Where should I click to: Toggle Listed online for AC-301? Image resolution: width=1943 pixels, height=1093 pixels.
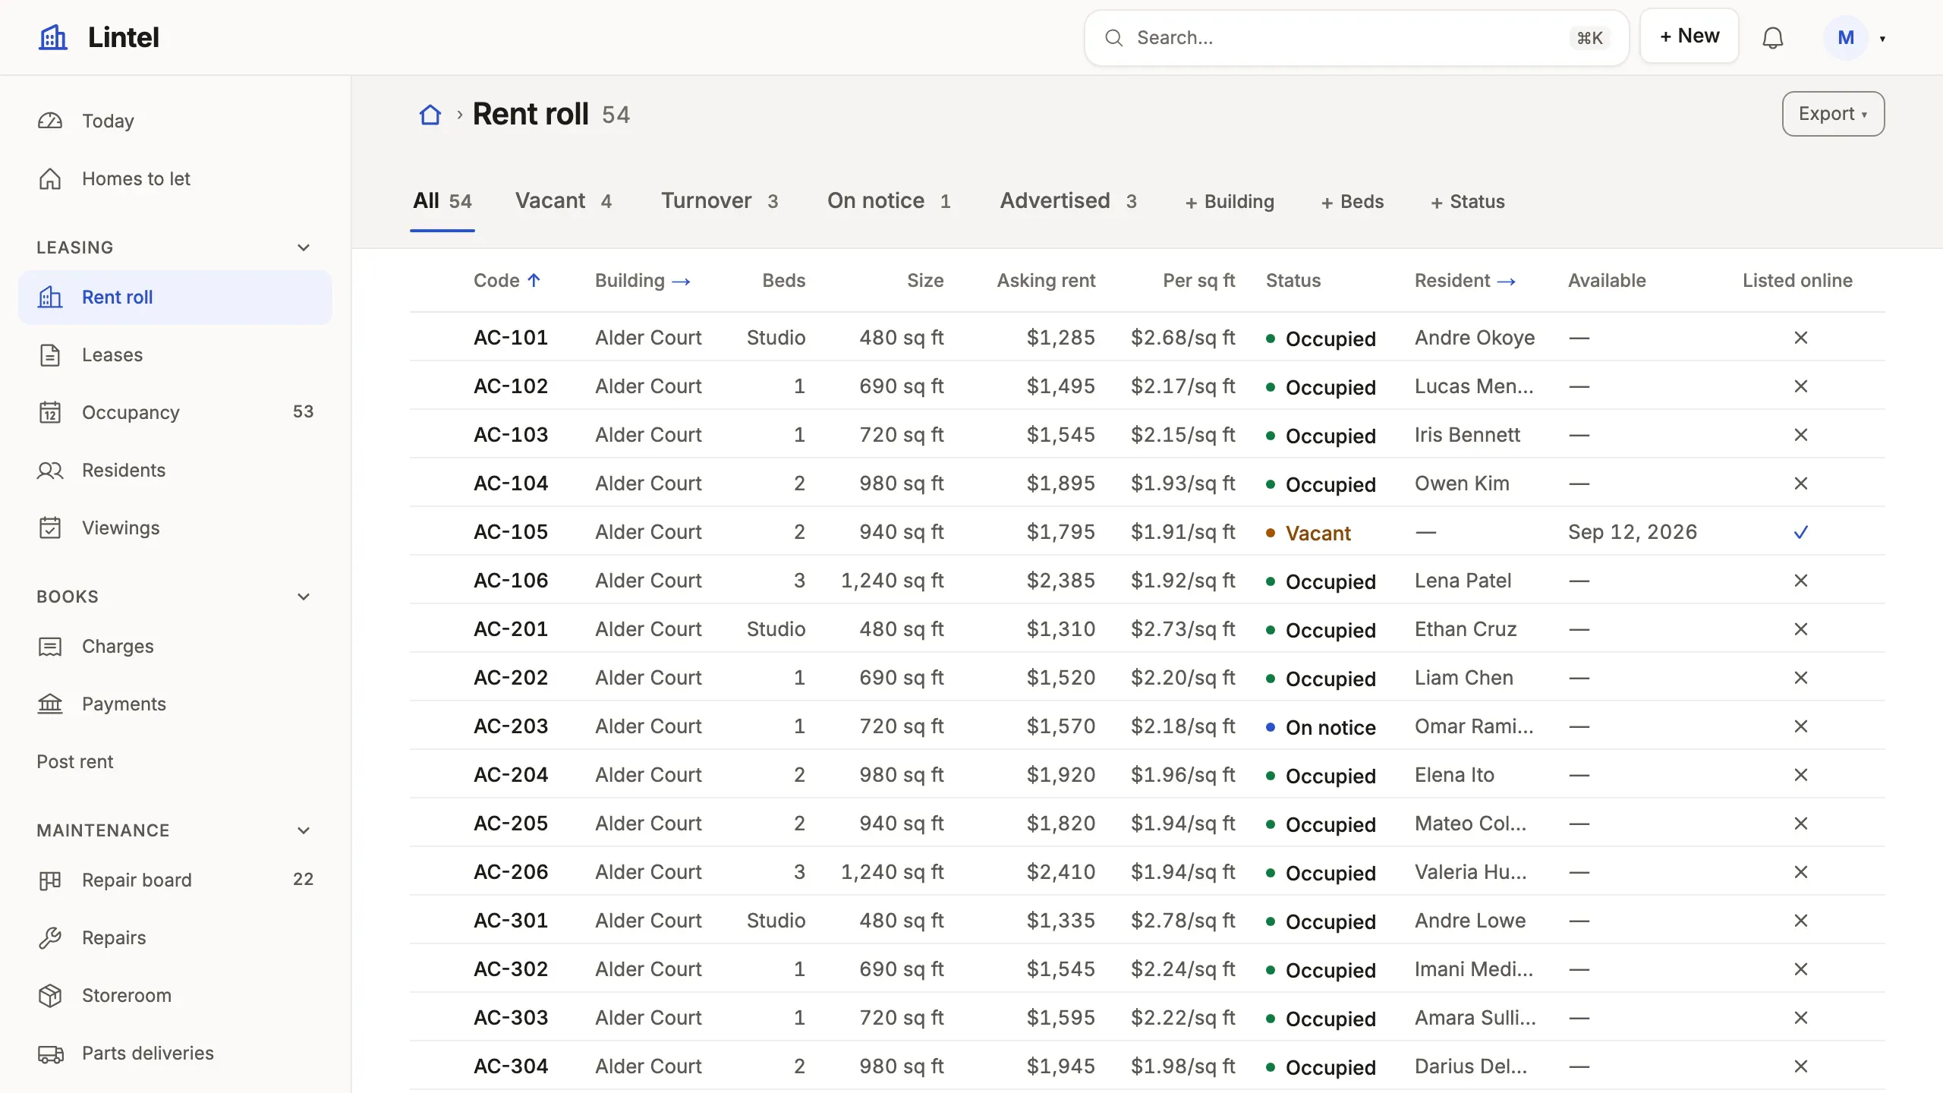coord(1800,920)
